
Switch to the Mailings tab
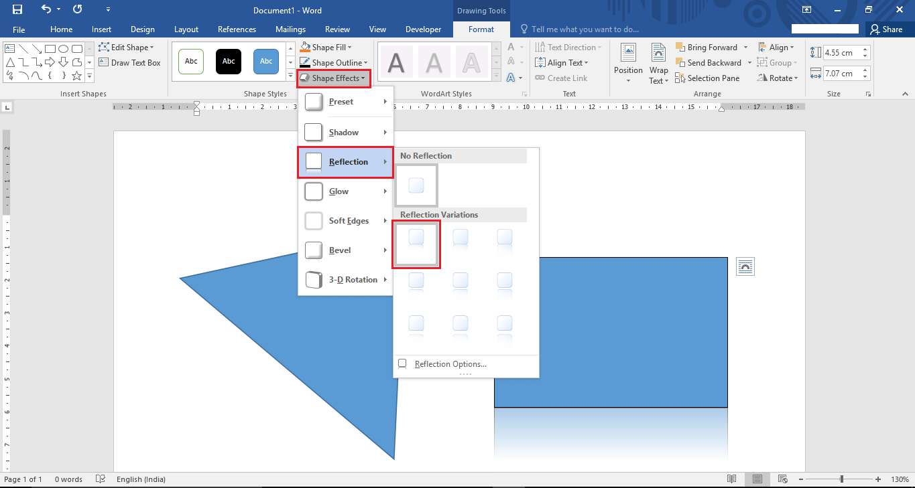coord(290,29)
